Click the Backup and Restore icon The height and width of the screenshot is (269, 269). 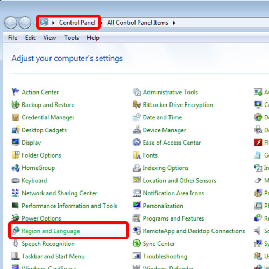pos(16,104)
